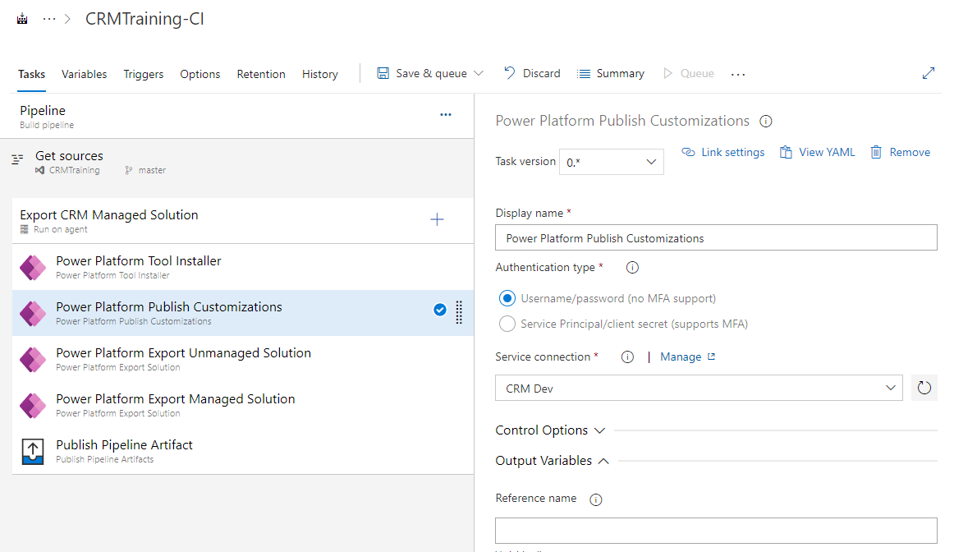
Task: Open the CRM Dev service connection dropdown
Action: 699,388
